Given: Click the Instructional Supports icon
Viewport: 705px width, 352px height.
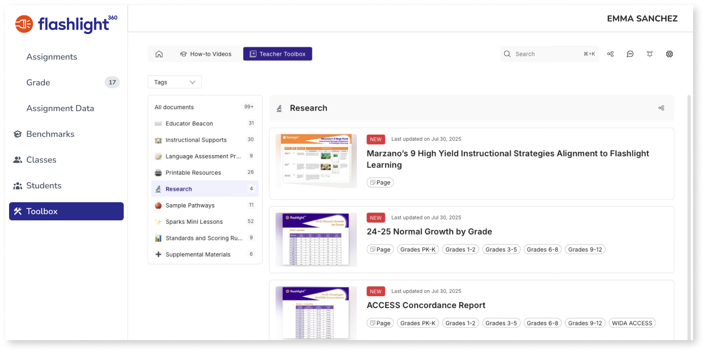Looking at the screenshot, I should (x=158, y=140).
